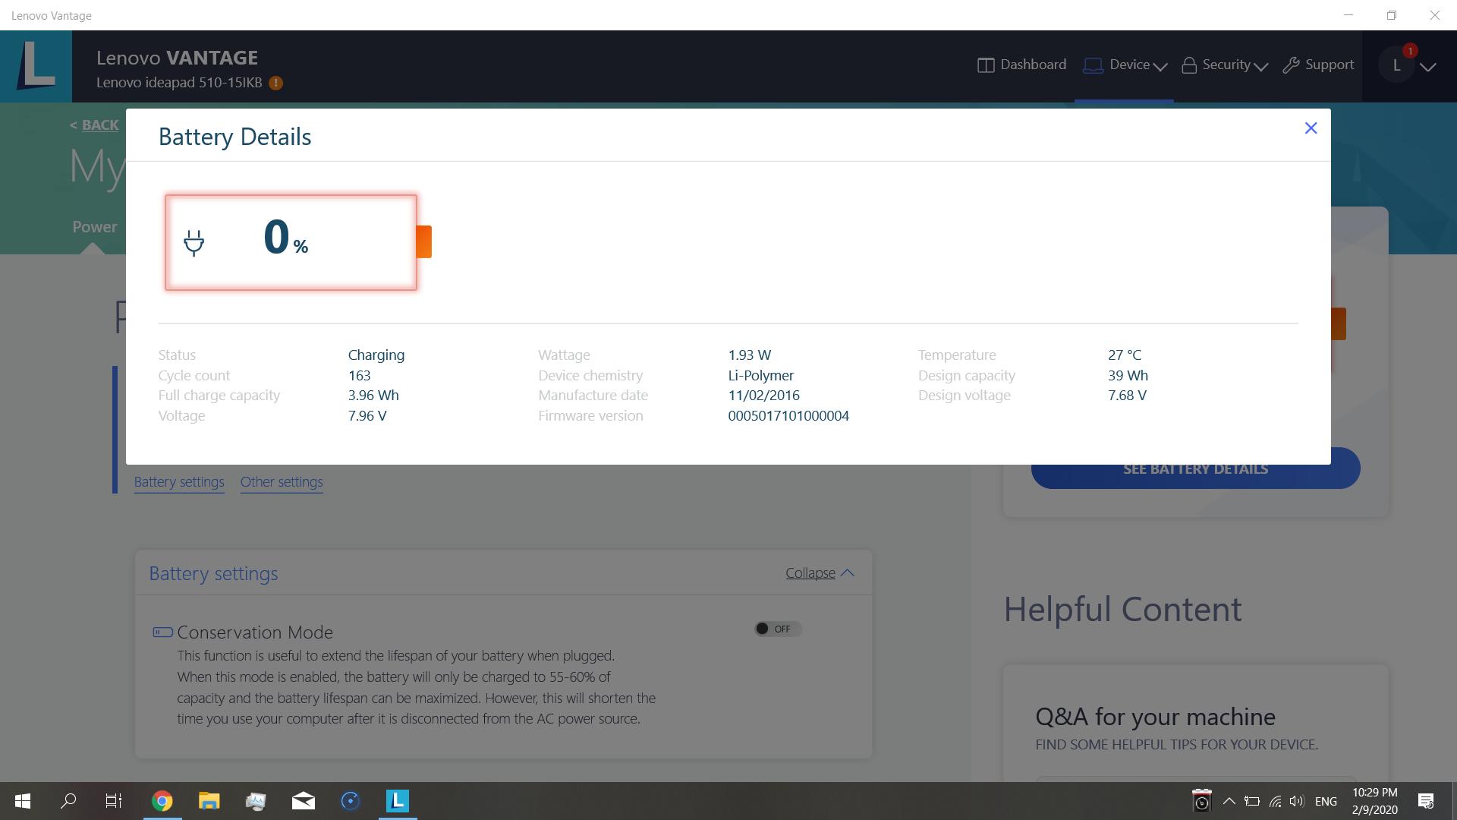Open the Action Center notifications icon

tap(1426, 801)
